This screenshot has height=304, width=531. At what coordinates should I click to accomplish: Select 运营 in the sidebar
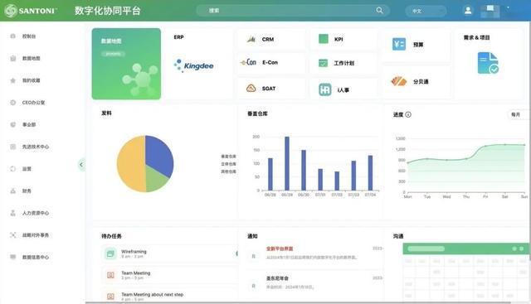(27, 169)
